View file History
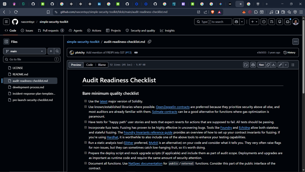 289,52
